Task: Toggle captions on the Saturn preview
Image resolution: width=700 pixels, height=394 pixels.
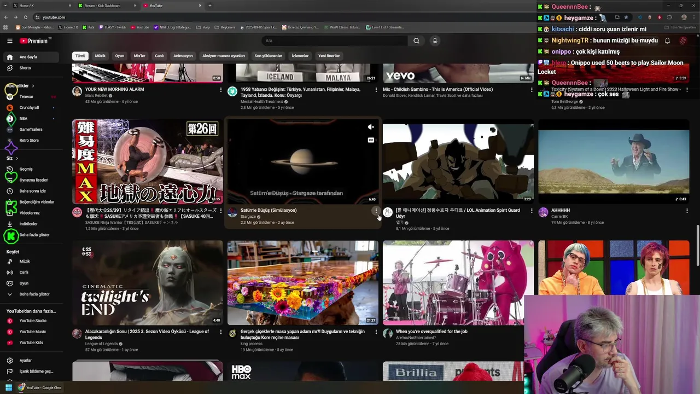Action: pos(371,140)
